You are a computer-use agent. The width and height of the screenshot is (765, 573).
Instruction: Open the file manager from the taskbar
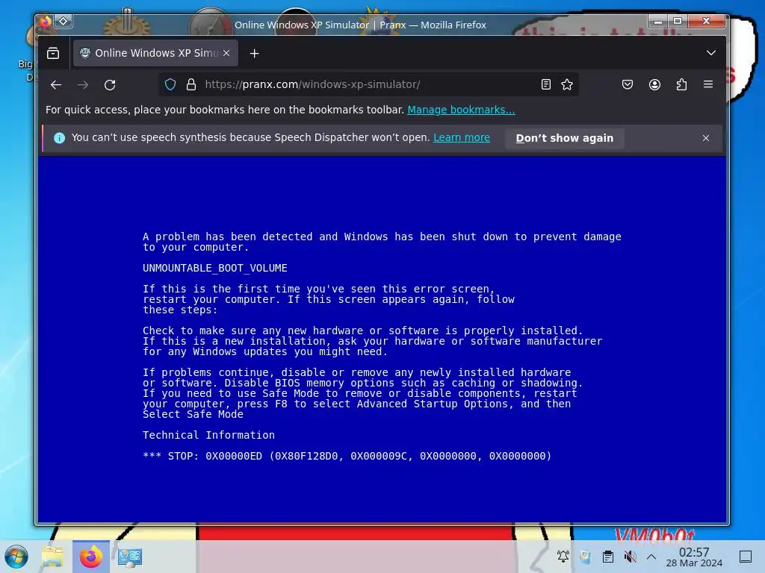(x=52, y=557)
